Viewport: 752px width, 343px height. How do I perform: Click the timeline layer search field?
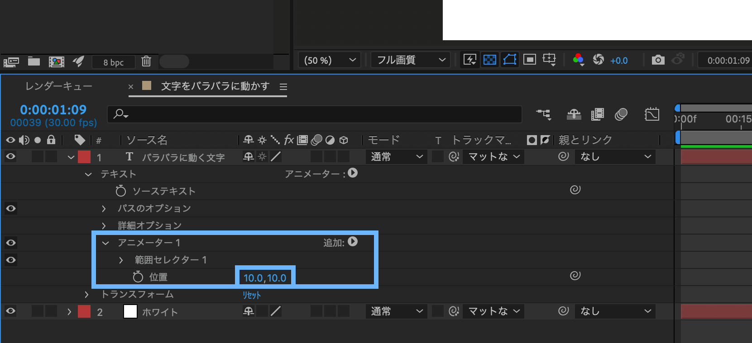pos(315,114)
